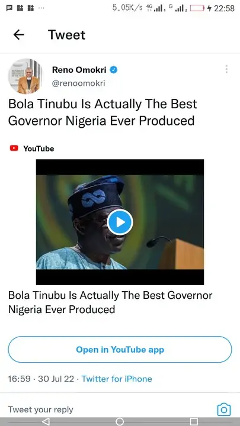Tap the battery icon in status bar
The height and width of the screenshot is (426, 240).
197,8
